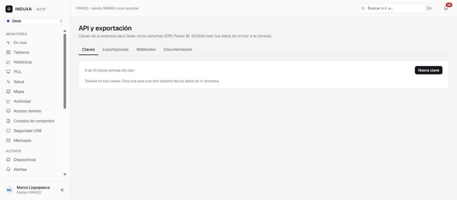The height and width of the screenshot is (200, 457).
Task: Click the Consola de comandos file icon
Action: pyautogui.click(x=8, y=121)
